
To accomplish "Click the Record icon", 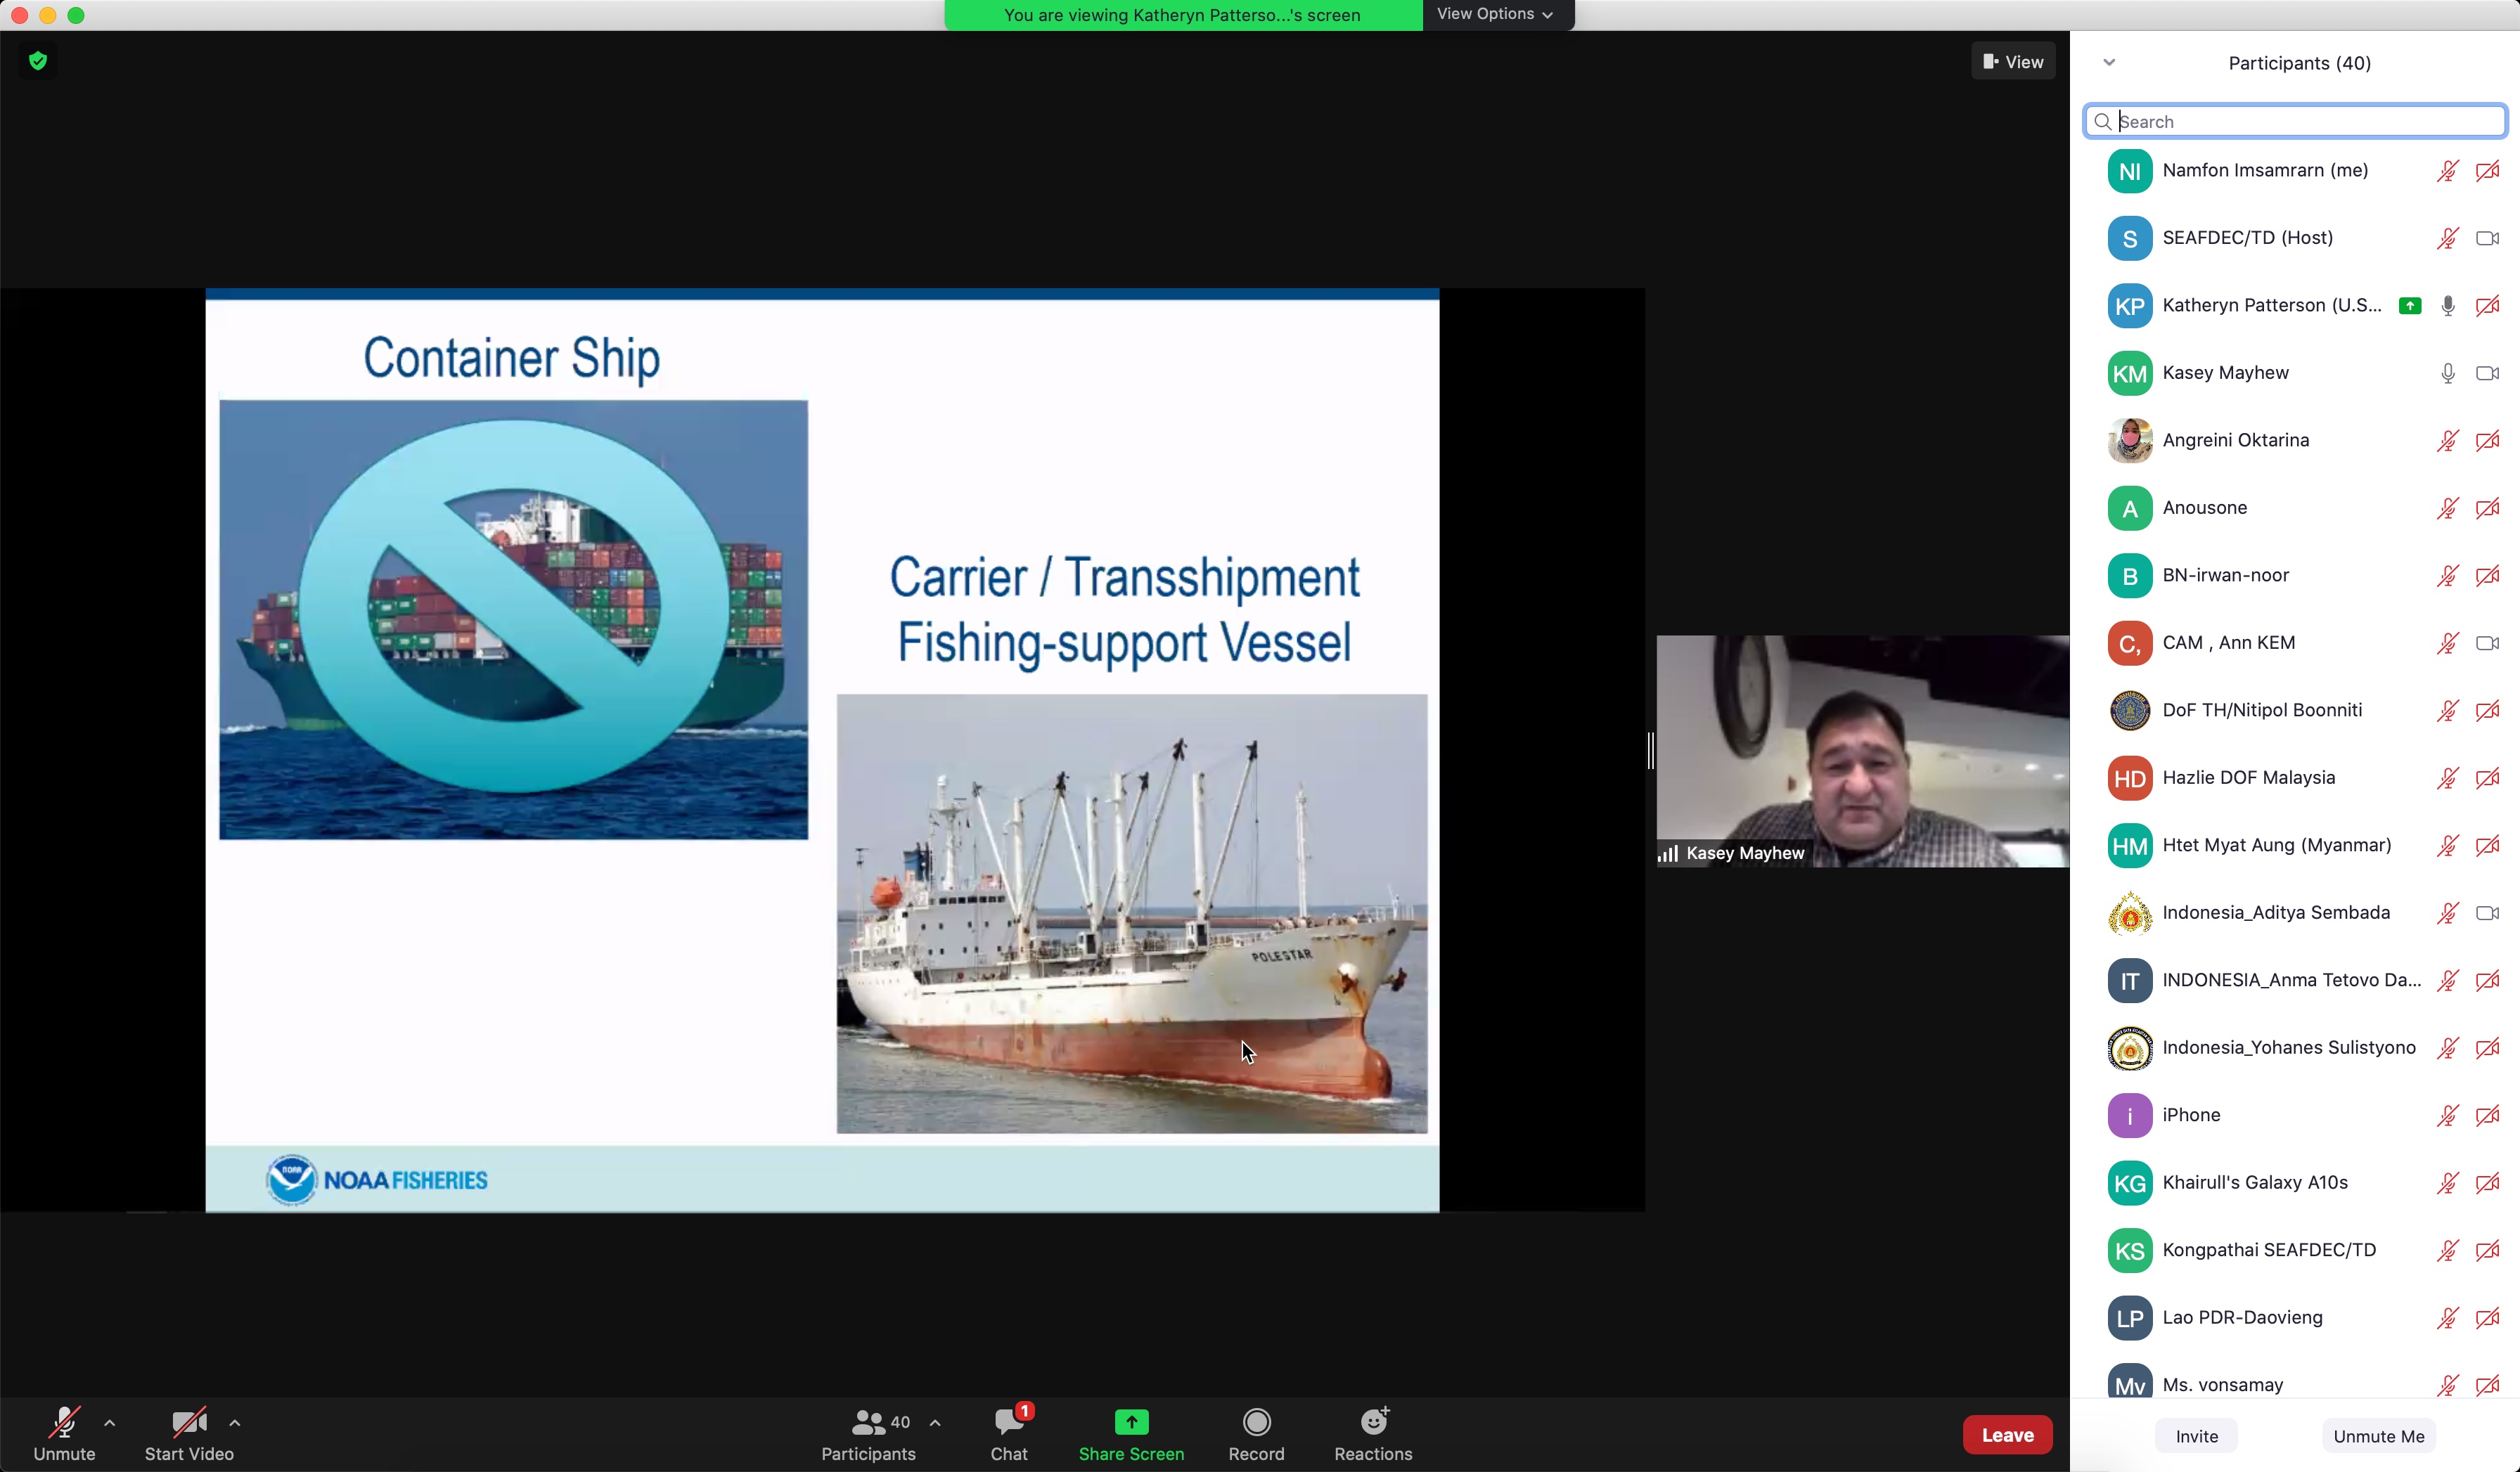I will [1256, 1422].
